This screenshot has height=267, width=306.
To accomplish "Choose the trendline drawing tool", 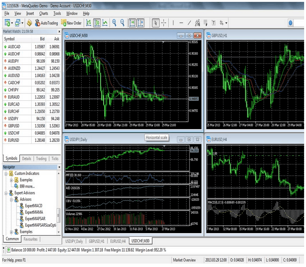I will click(x=189, y=23).
